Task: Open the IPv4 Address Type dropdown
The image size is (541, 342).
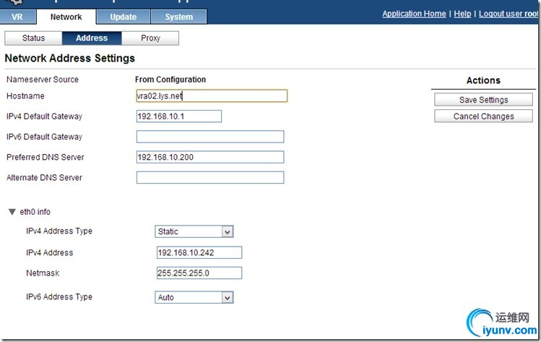Action: pos(194,231)
